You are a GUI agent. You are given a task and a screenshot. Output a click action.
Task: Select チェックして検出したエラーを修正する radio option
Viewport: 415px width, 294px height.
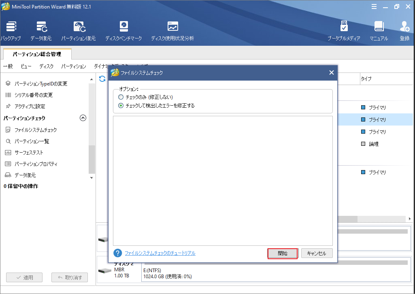pyautogui.click(x=121, y=106)
